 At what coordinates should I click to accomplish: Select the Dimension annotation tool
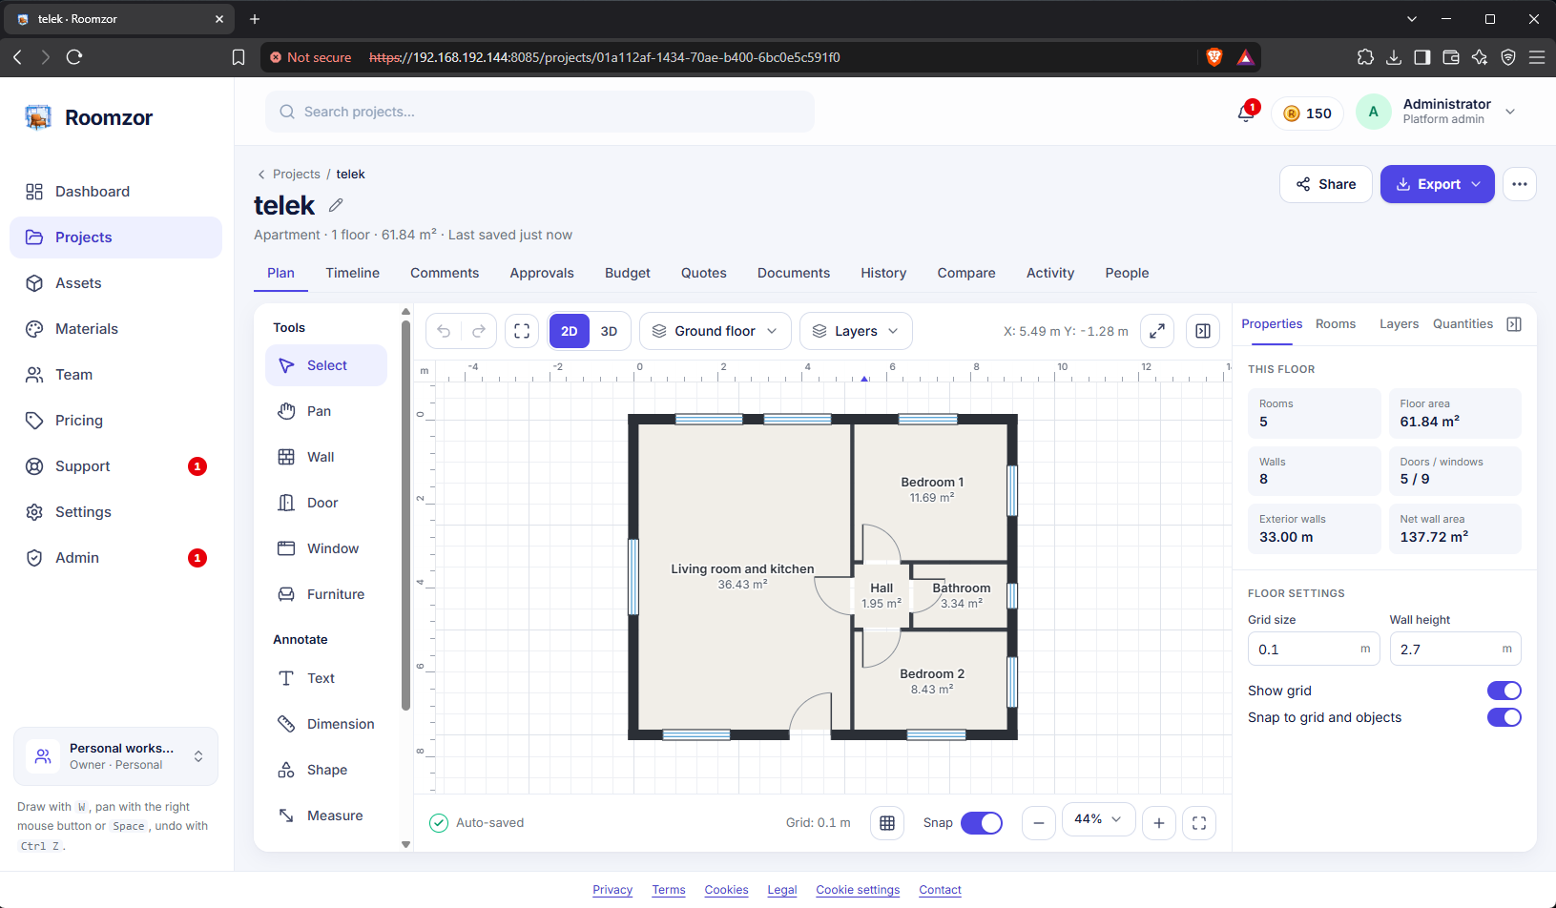click(x=326, y=724)
